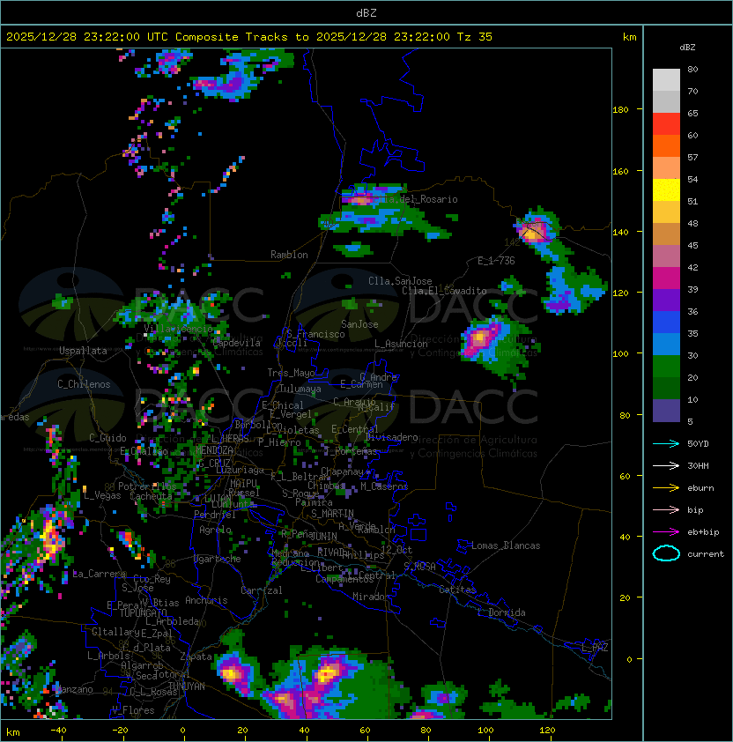Click the magenta eb+bip arrow icon
This screenshot has height=742, width=733.
coord(666,532)
